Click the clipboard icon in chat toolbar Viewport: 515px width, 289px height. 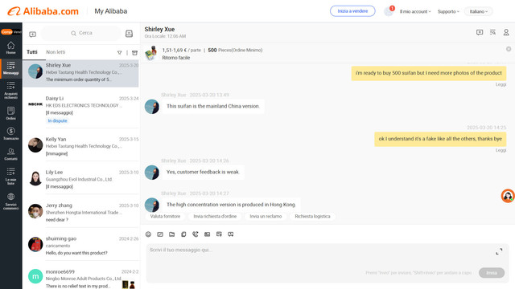tap(183, 234)
